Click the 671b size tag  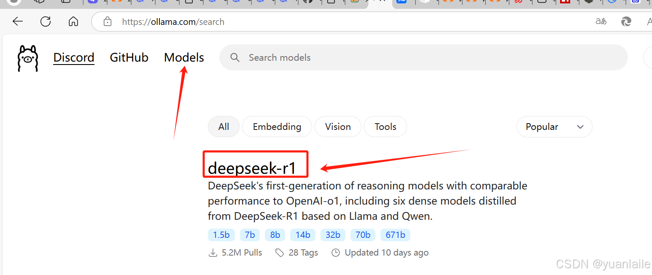coord(395,235)
